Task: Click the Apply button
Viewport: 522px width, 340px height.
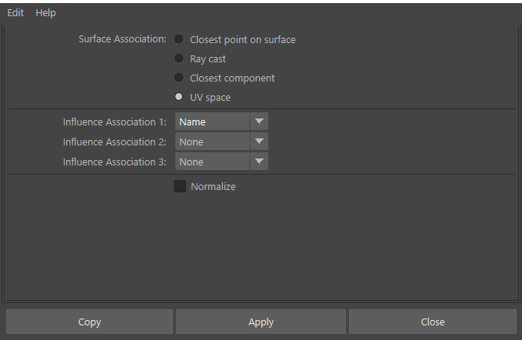Action: (261, 322)
